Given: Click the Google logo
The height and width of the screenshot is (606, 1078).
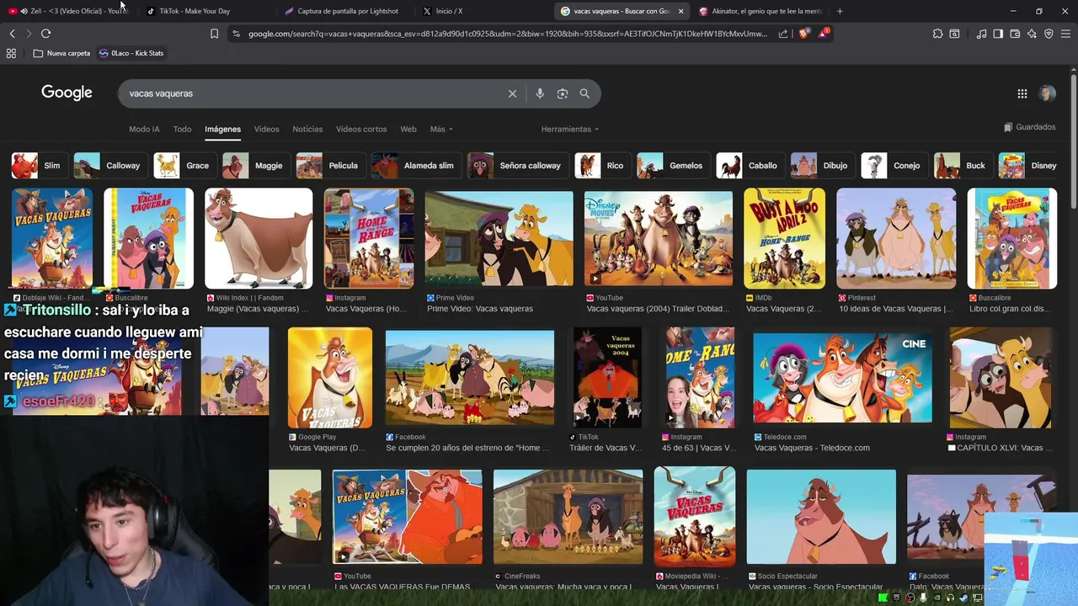Looking at the screenshot, I should click(x=67, y=93).
